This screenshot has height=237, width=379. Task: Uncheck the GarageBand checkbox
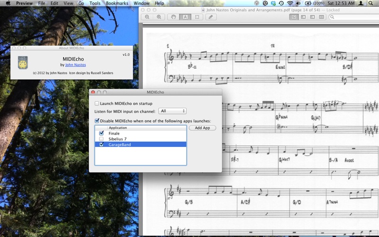pyautogui.click(x=101, y=145)
